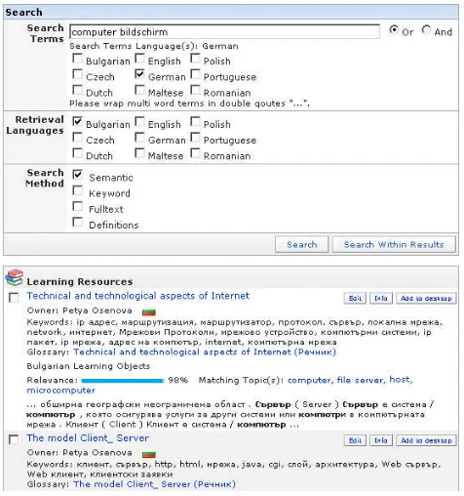Viewport: 464px width, 496px height.
Task: Click the Search Terms input field
Action: (224, 32)
